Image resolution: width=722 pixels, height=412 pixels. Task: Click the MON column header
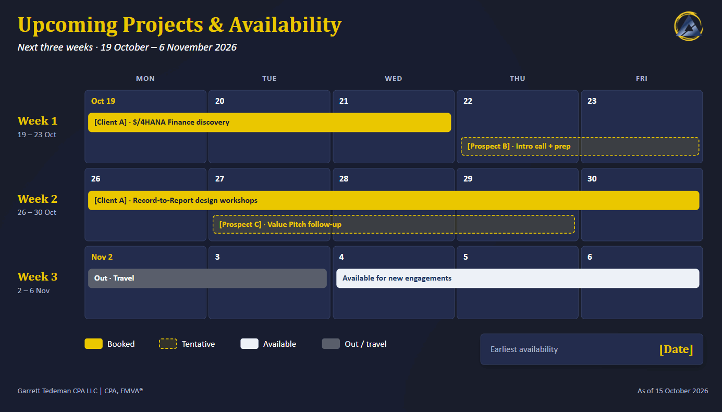[145, 79]
